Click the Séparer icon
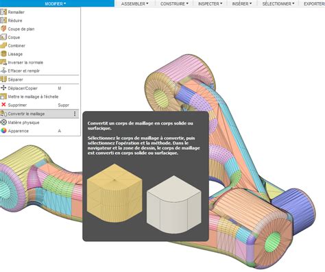Viewport: 325px width, 272px height. tap(3, 79)
